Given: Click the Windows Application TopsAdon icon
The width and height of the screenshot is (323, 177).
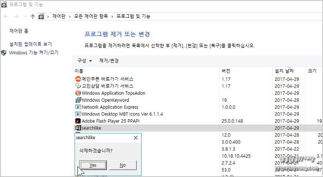Looking at the screenshot, I should (78, 93).
